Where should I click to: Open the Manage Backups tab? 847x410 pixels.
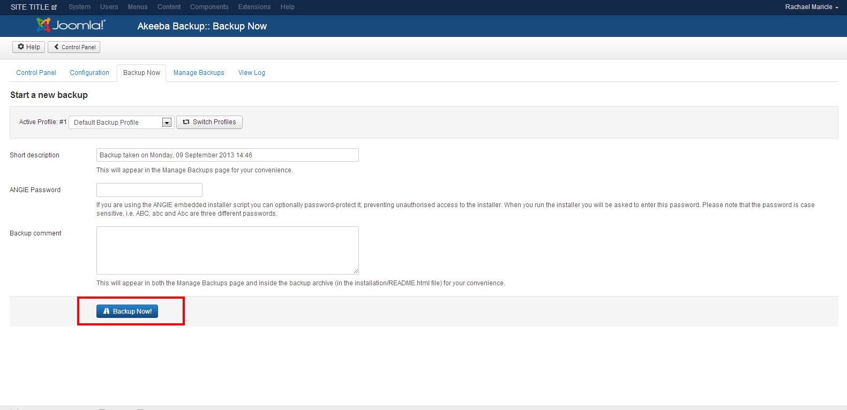tap(199, 73)
